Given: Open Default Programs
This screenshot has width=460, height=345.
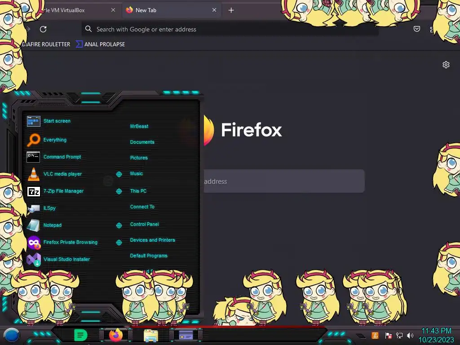Looking at the screenshot, I should tap(148, 256).
